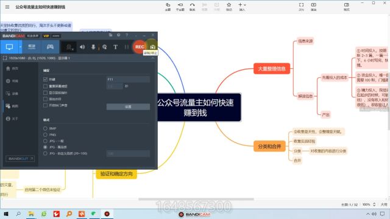Open text overlay (T) tool
This screenshot has width=390, height=219.
pos(115,47)
